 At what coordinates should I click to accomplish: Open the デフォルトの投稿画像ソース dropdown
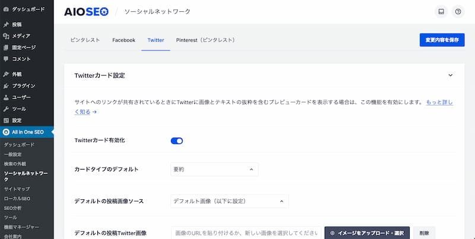(230, 201)
